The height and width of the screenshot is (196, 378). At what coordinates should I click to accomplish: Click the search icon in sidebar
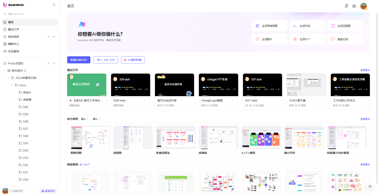4,14
